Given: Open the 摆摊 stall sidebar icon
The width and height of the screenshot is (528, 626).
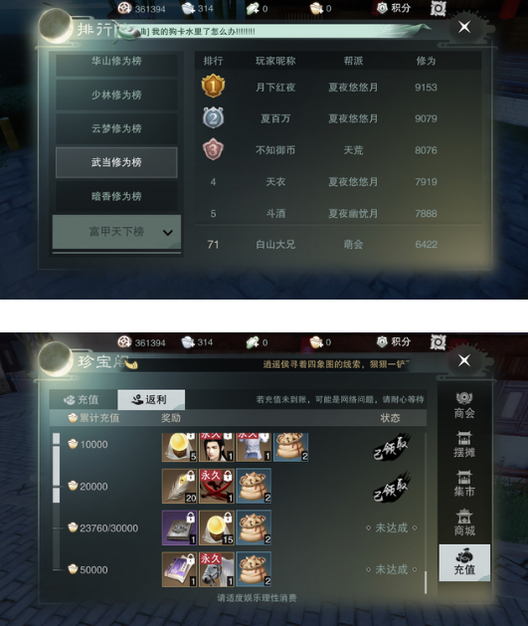Looking at the screenshot, I should coord(464,444).
